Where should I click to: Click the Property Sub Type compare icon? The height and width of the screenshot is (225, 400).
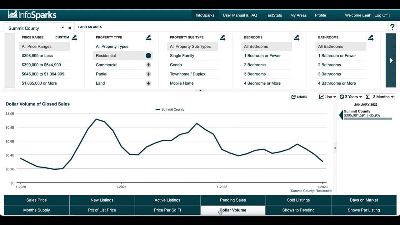point(222,38)
